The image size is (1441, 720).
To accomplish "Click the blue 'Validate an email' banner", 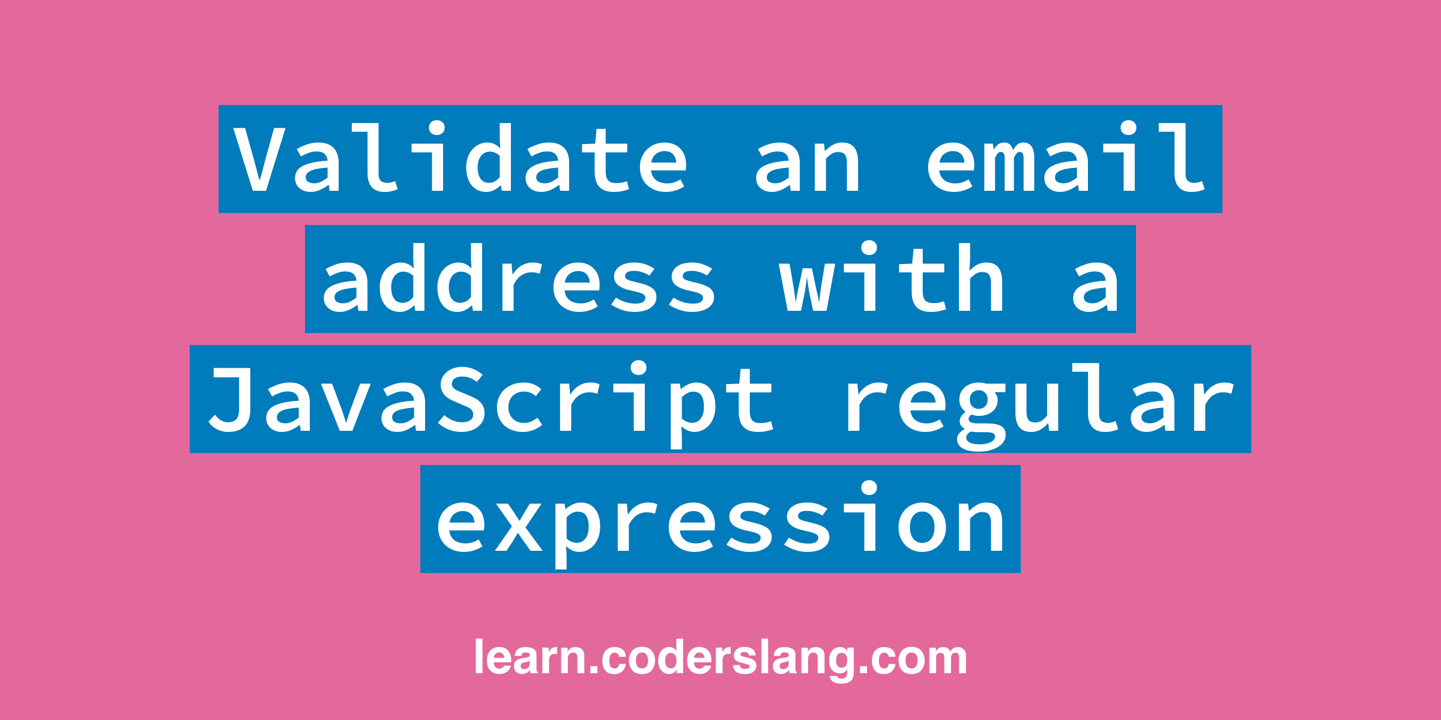I will (719, 156).
